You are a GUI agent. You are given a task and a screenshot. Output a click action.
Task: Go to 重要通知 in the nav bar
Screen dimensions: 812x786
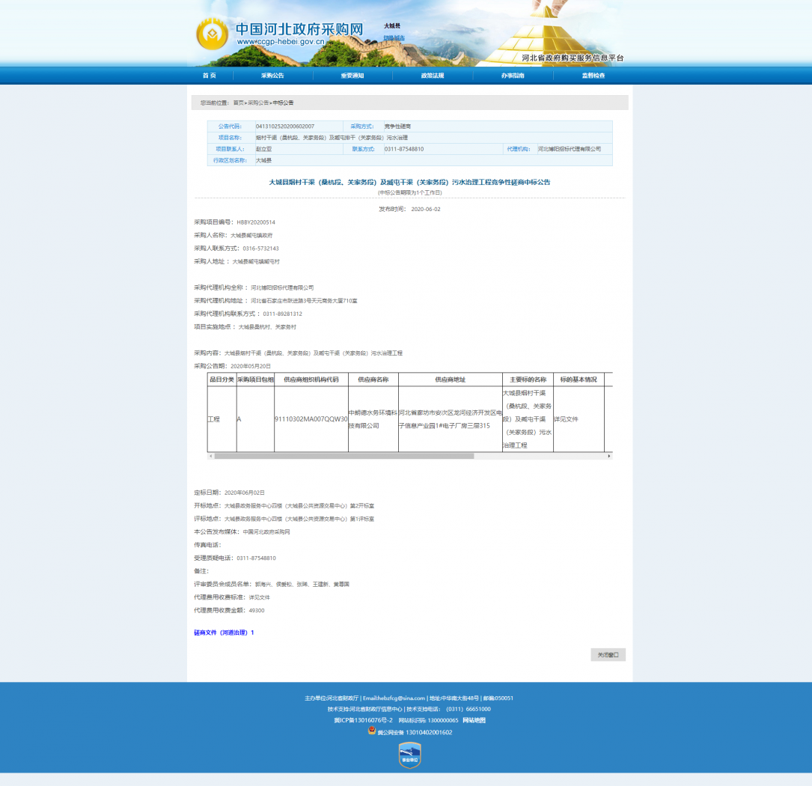click(352, 76)
